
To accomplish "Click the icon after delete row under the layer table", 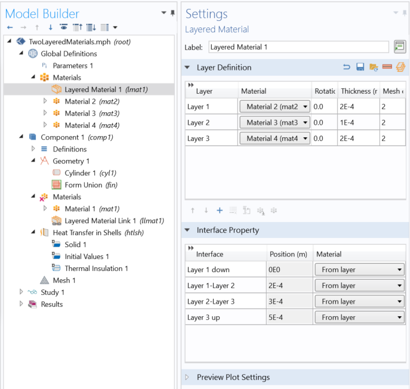I will [246, 211].
